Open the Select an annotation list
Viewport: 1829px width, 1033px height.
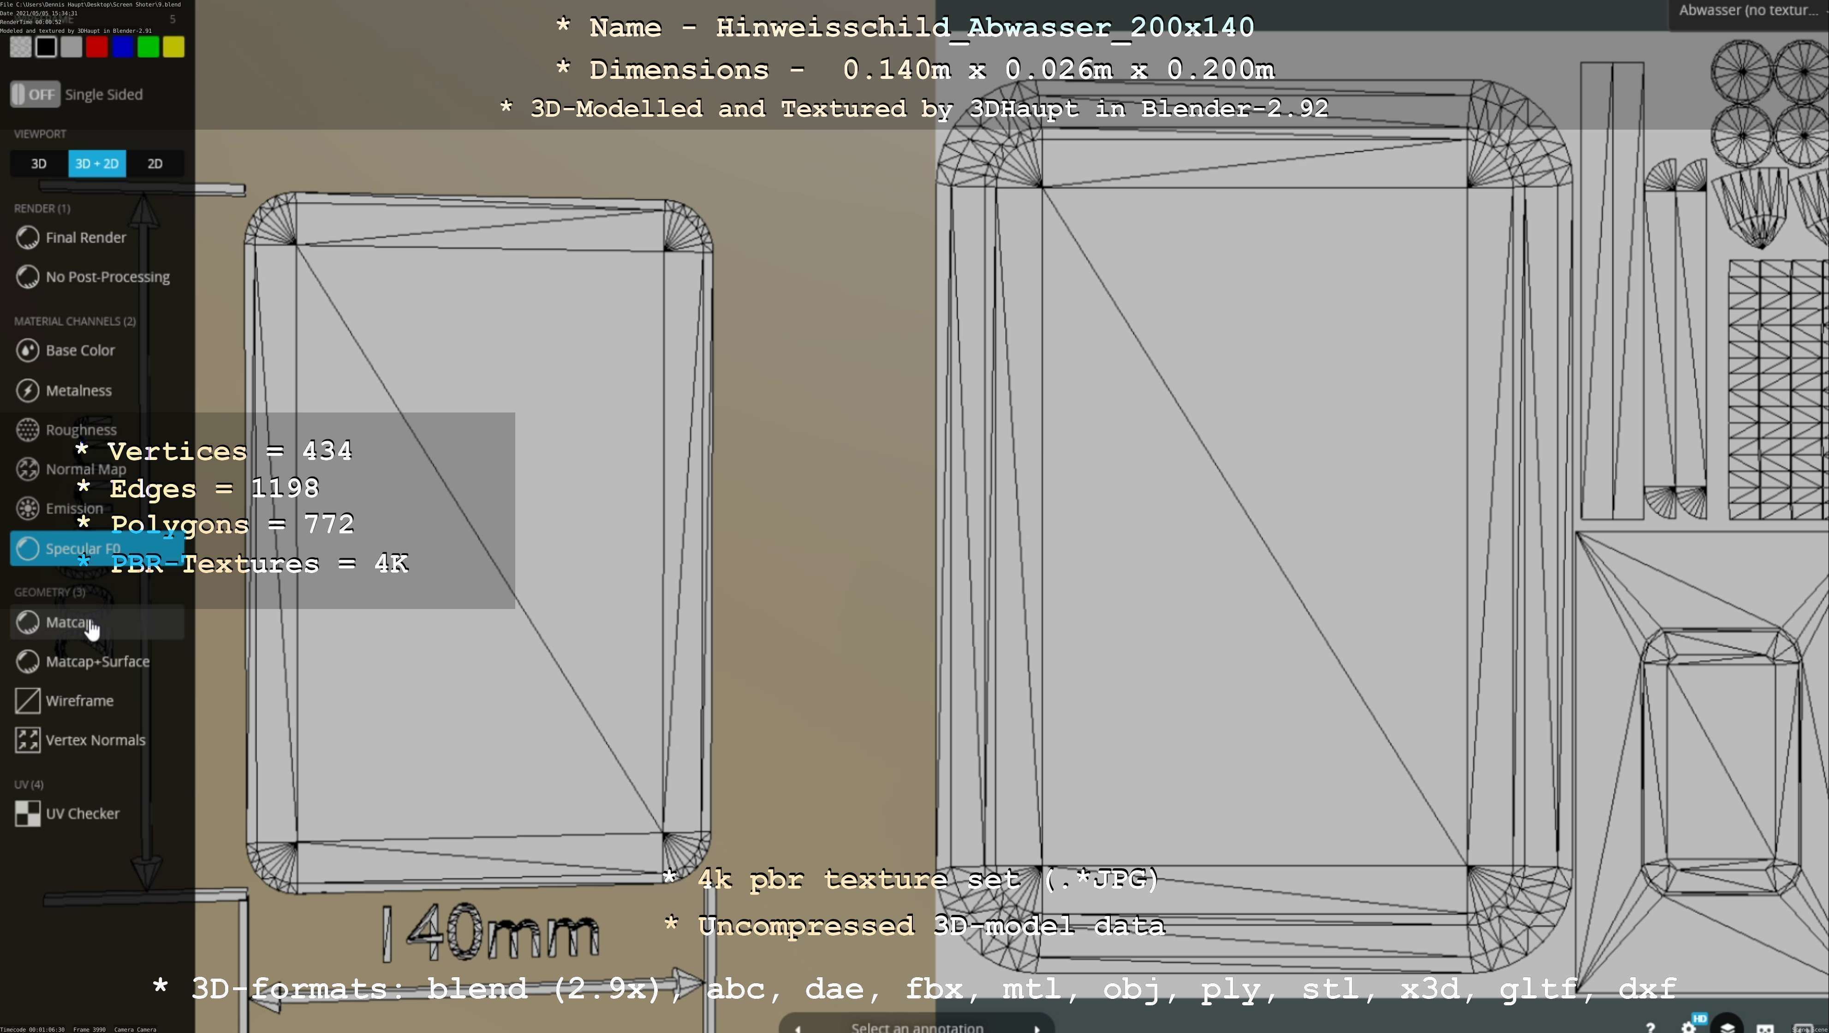917,1027
